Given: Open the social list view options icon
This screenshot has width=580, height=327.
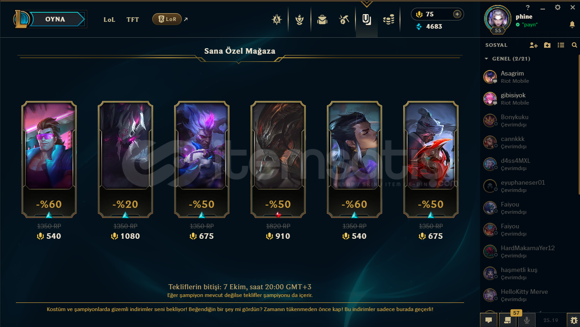Looking at the screenshot, I should click(561, 45).
